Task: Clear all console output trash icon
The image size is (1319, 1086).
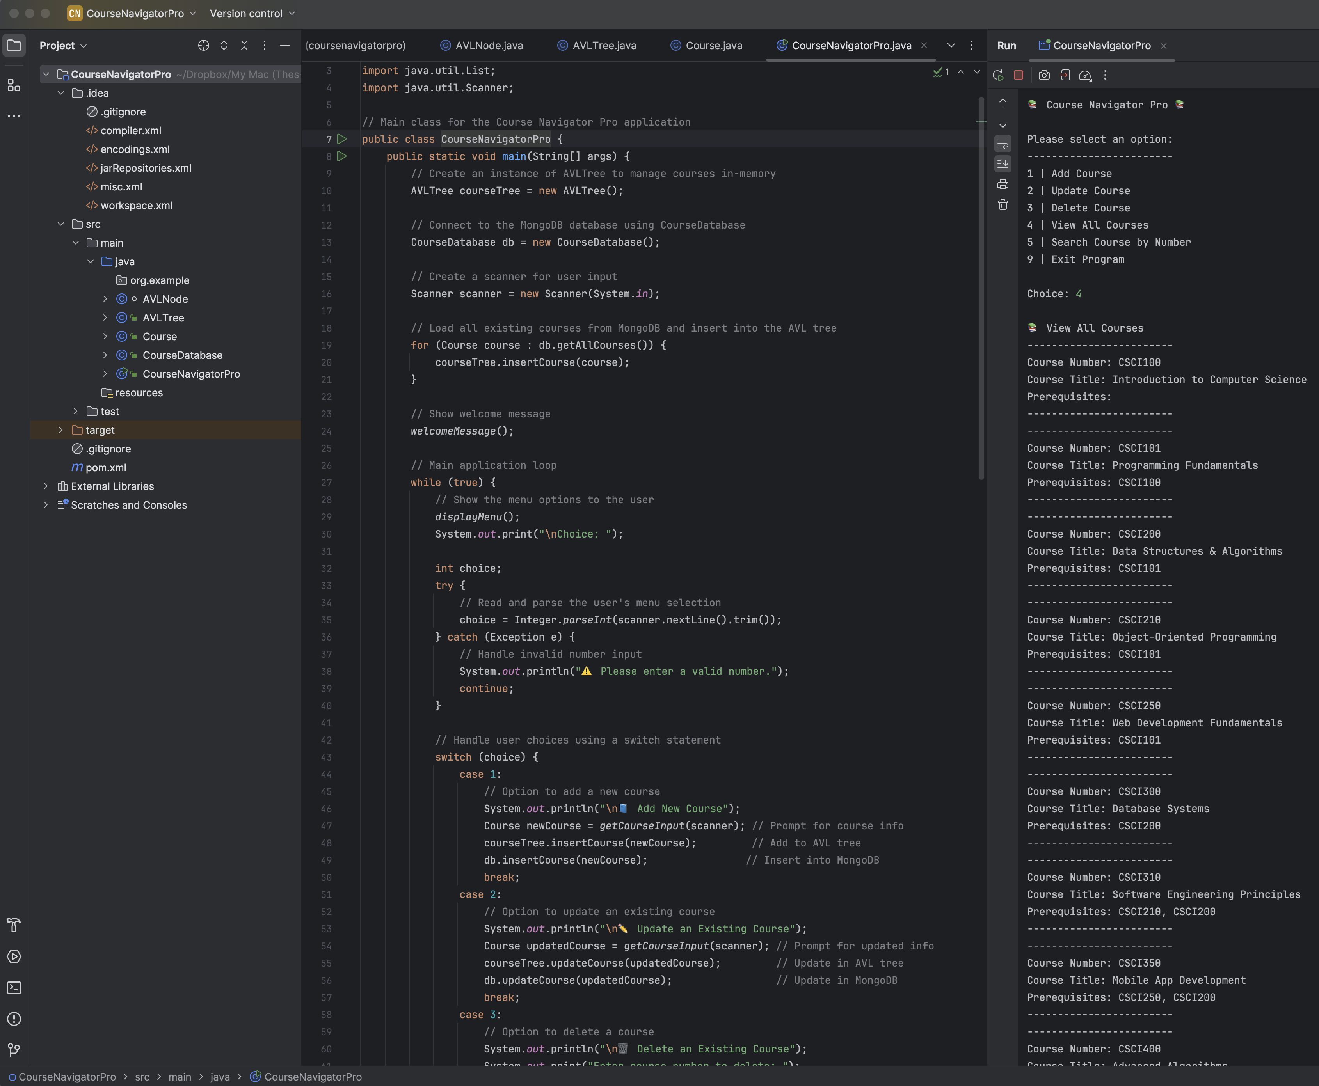Action: pos(1003,204)
